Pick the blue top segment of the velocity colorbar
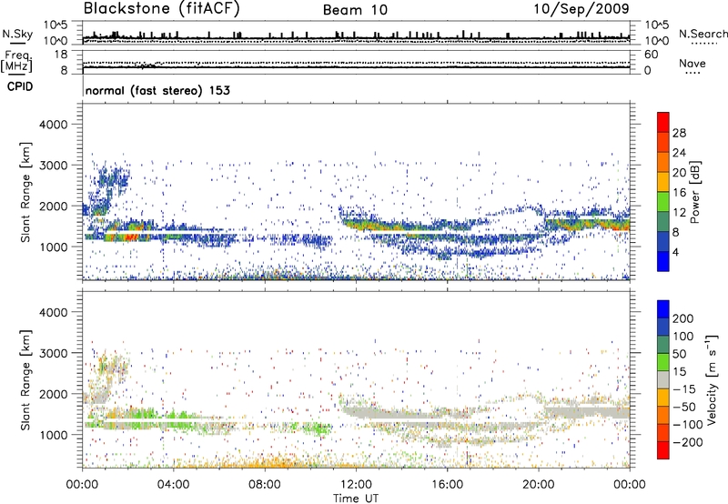Screen dimensions: 728x504 pyautogui.click(x=663, y=309)
